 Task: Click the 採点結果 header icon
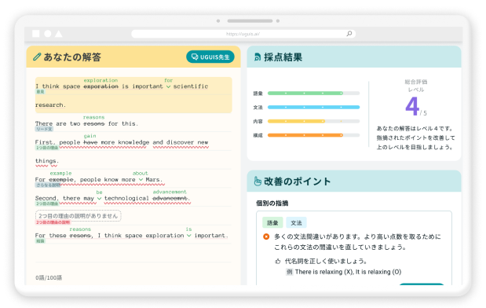pos(257,57)
